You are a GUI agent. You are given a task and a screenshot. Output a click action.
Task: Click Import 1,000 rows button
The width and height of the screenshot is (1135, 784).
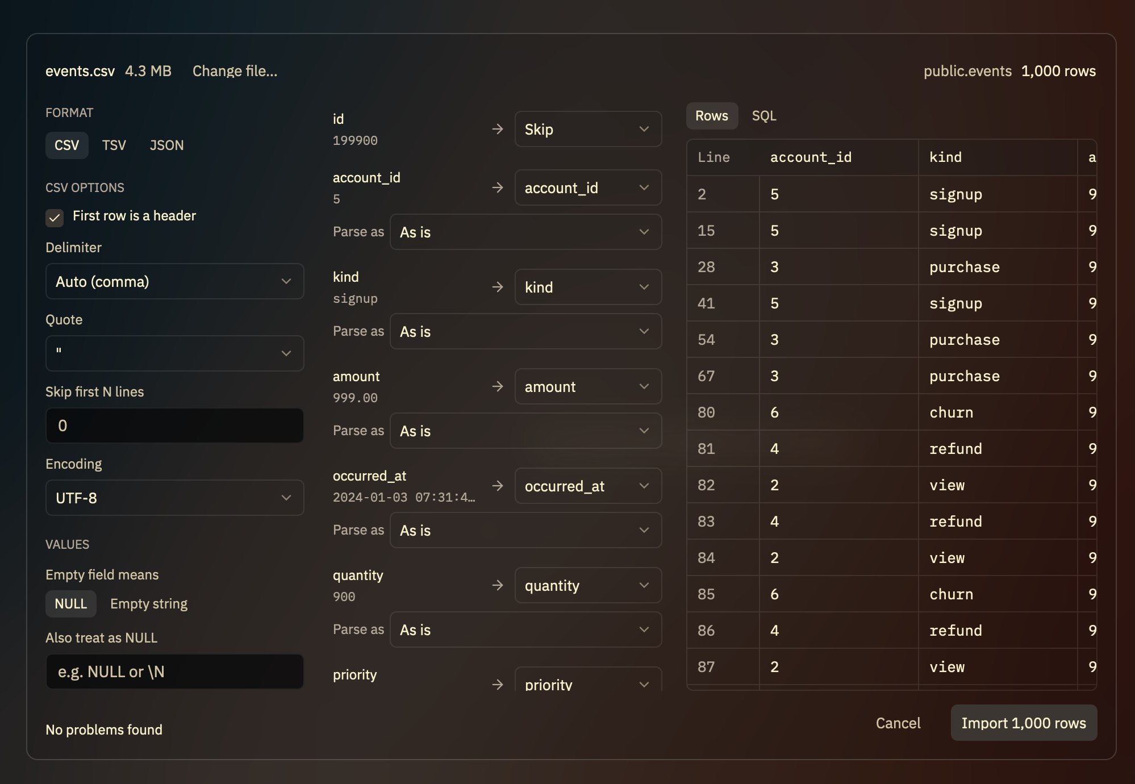click(x=1024, y=723)
